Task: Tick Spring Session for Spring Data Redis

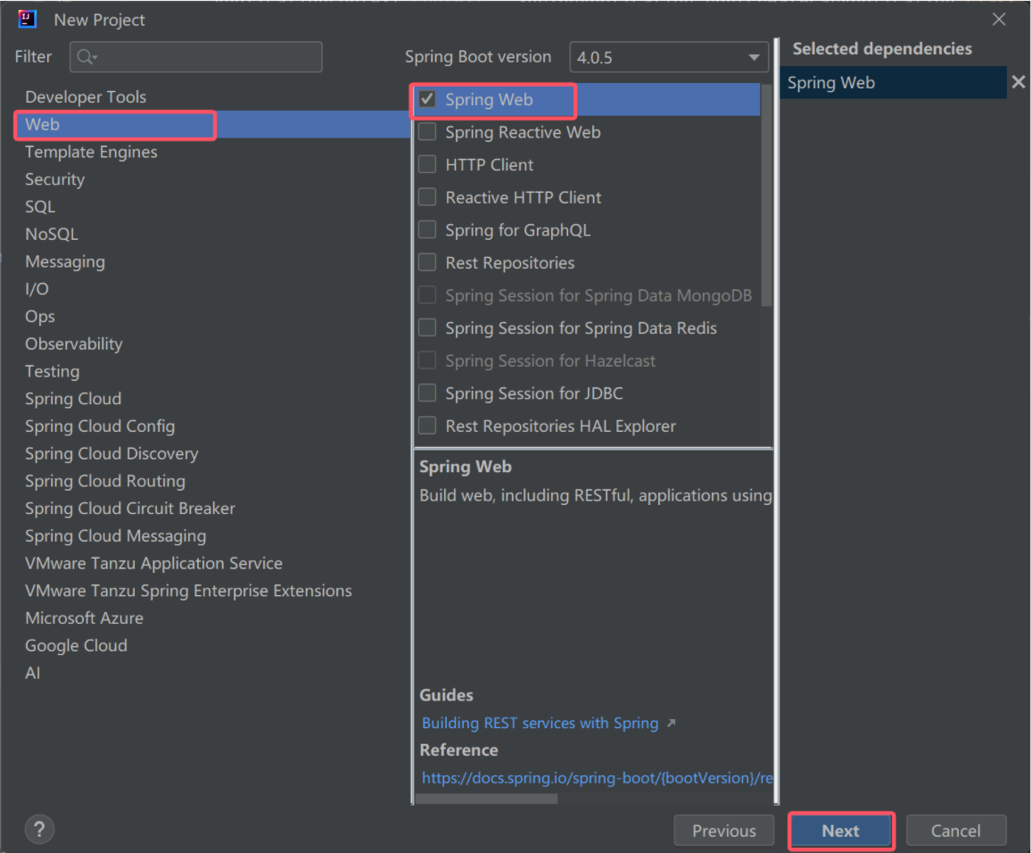Action: point(427,327)
